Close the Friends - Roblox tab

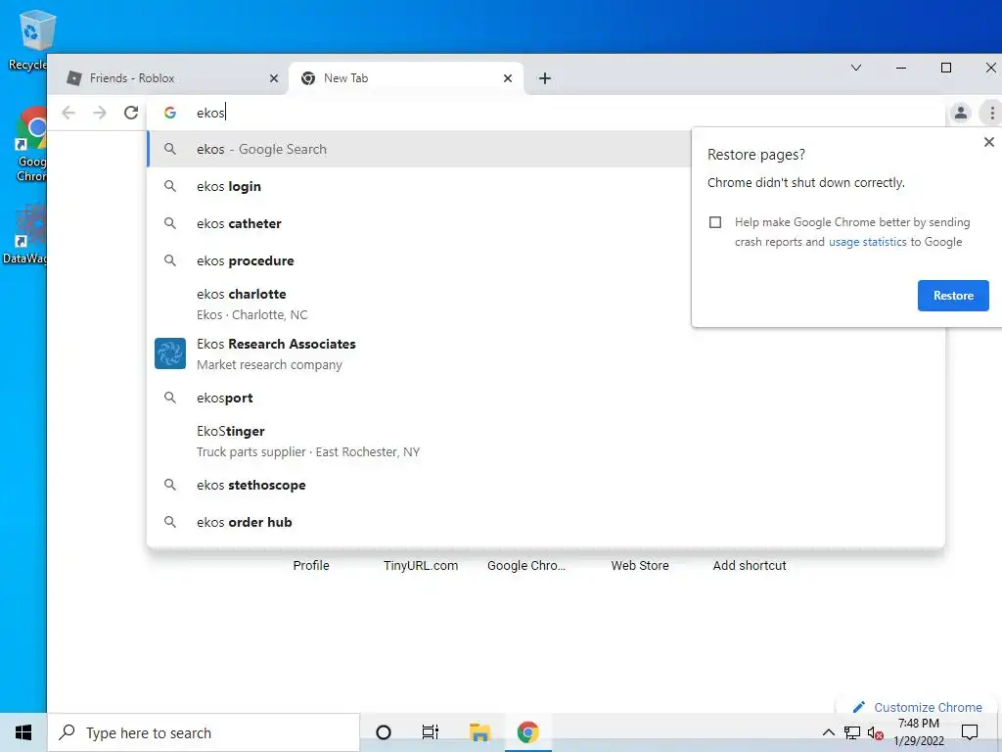click(274, 78)
